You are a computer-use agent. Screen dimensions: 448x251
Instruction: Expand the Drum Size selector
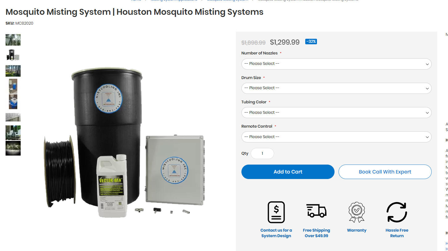coord(336,88)
